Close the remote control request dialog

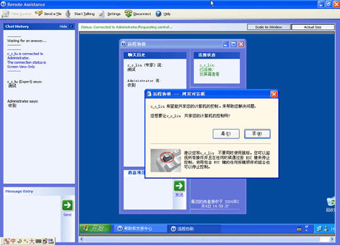click(274, 94)
